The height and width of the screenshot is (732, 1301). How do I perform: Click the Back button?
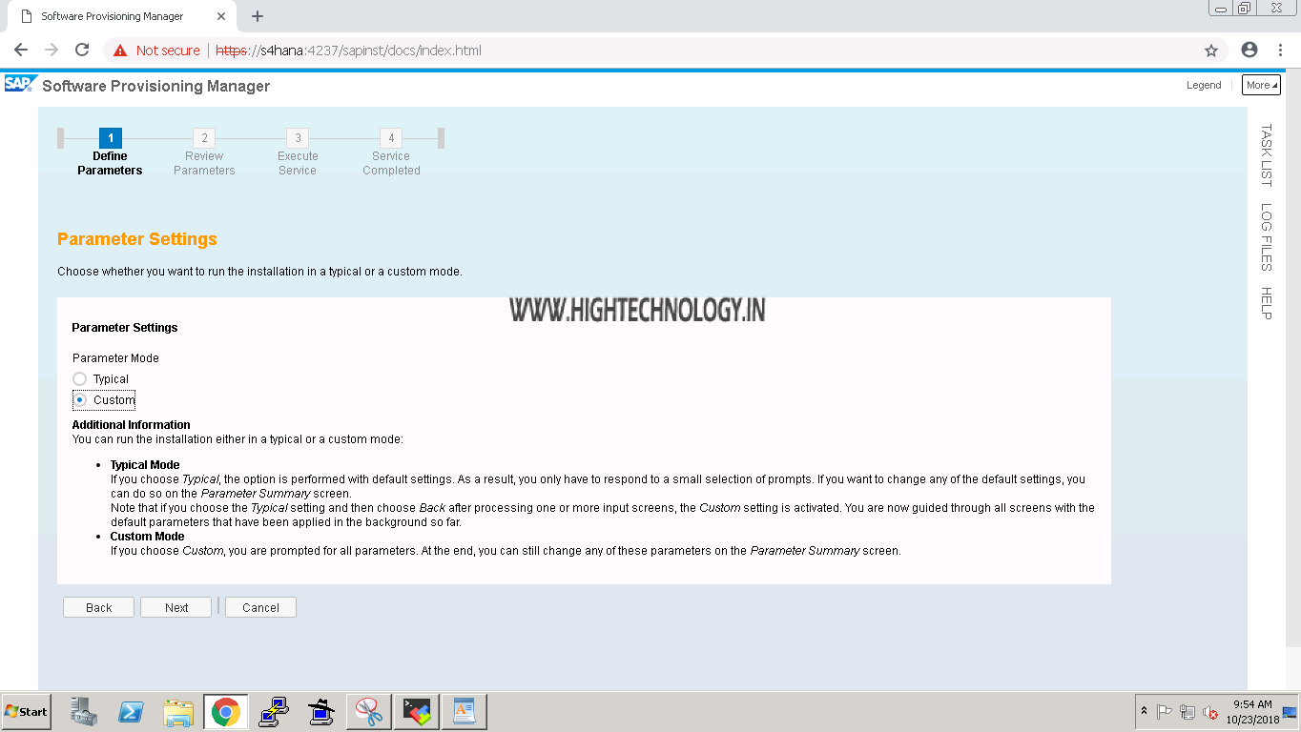(98, 607)
